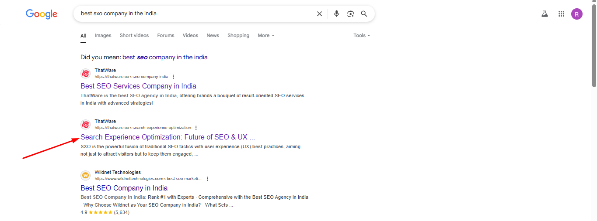Open Best SEO Company in India result
Image resolution: width=597 pixels, height=221 pixels.
pyautogui.click(x=124, y=188)
